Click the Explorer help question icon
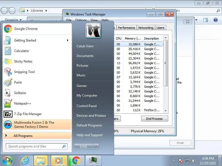Screen dimensions: 222x166 [216, 20]
